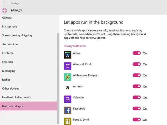167x125 pixels.
Task: Turn off Food & Drink background toggle
Action: tap(137, 120)
